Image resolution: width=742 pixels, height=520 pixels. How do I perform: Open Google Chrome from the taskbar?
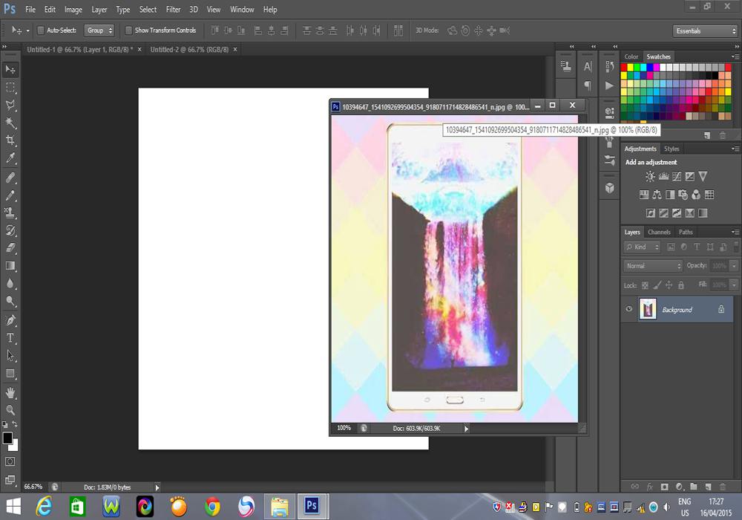pos(213,507)
